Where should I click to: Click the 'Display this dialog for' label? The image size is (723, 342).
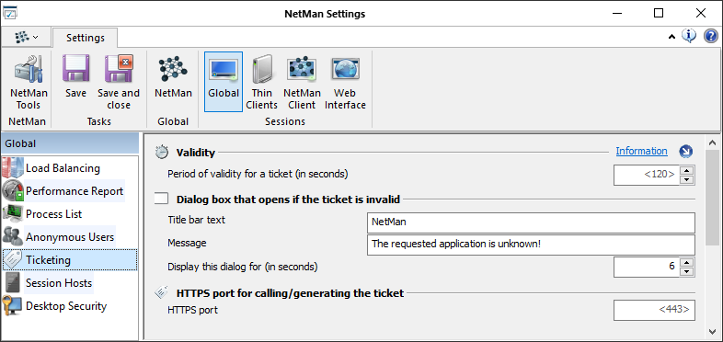pyautogui.click(x=243, y=267)
